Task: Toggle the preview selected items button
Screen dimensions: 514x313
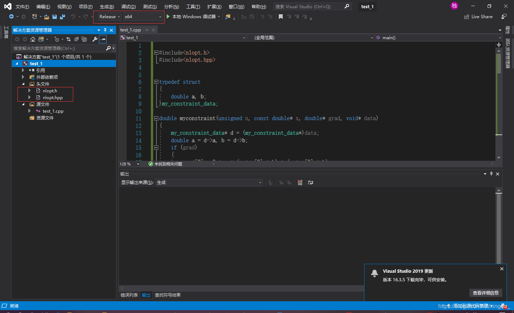Action: pos(103,39)
